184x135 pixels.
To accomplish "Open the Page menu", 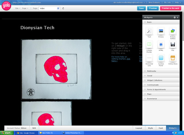I will pyautogui.click(x=25, y=8).
